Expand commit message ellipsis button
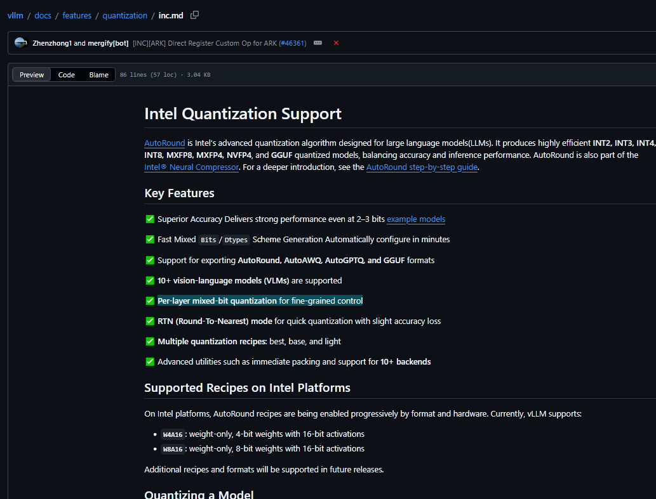 pyautogui.click(x=318, y=43)
